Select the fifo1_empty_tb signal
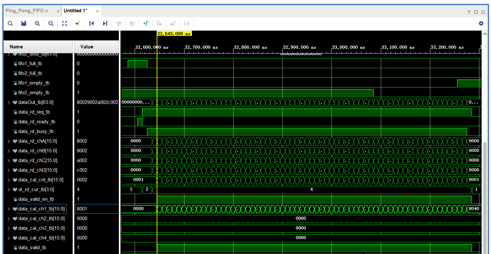 (x=34, y=83)
